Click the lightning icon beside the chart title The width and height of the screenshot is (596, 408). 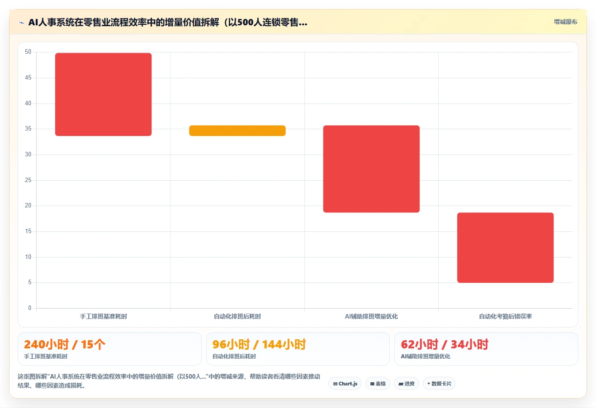pyautogui.click(x=21, y=23)
